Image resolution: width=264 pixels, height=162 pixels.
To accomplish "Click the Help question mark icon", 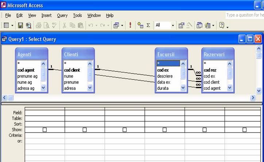I will coord(221,25).
